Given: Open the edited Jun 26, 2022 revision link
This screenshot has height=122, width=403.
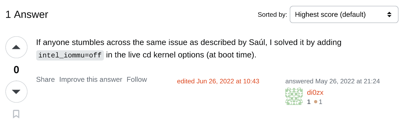Looking at the screenshot, I should tap(218, 81).
